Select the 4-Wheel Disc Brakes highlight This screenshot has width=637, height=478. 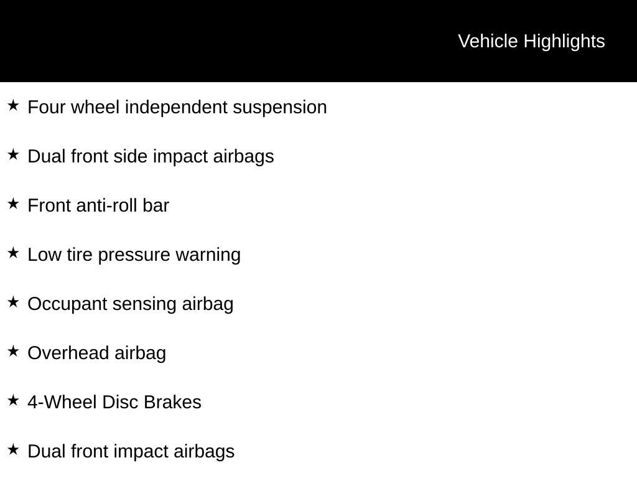coord(114,402)
